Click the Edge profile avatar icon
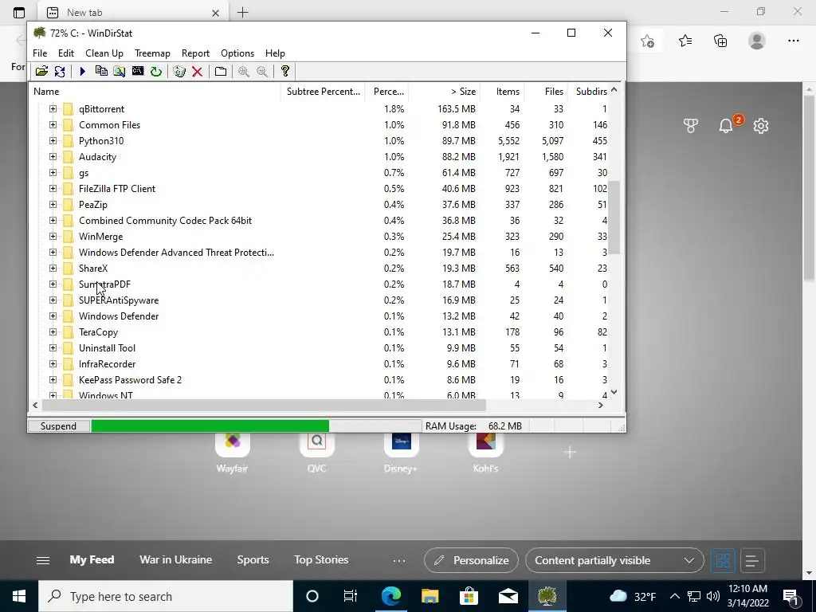Image resolution: width=816 pixels, height=612 pixels. 757,41
